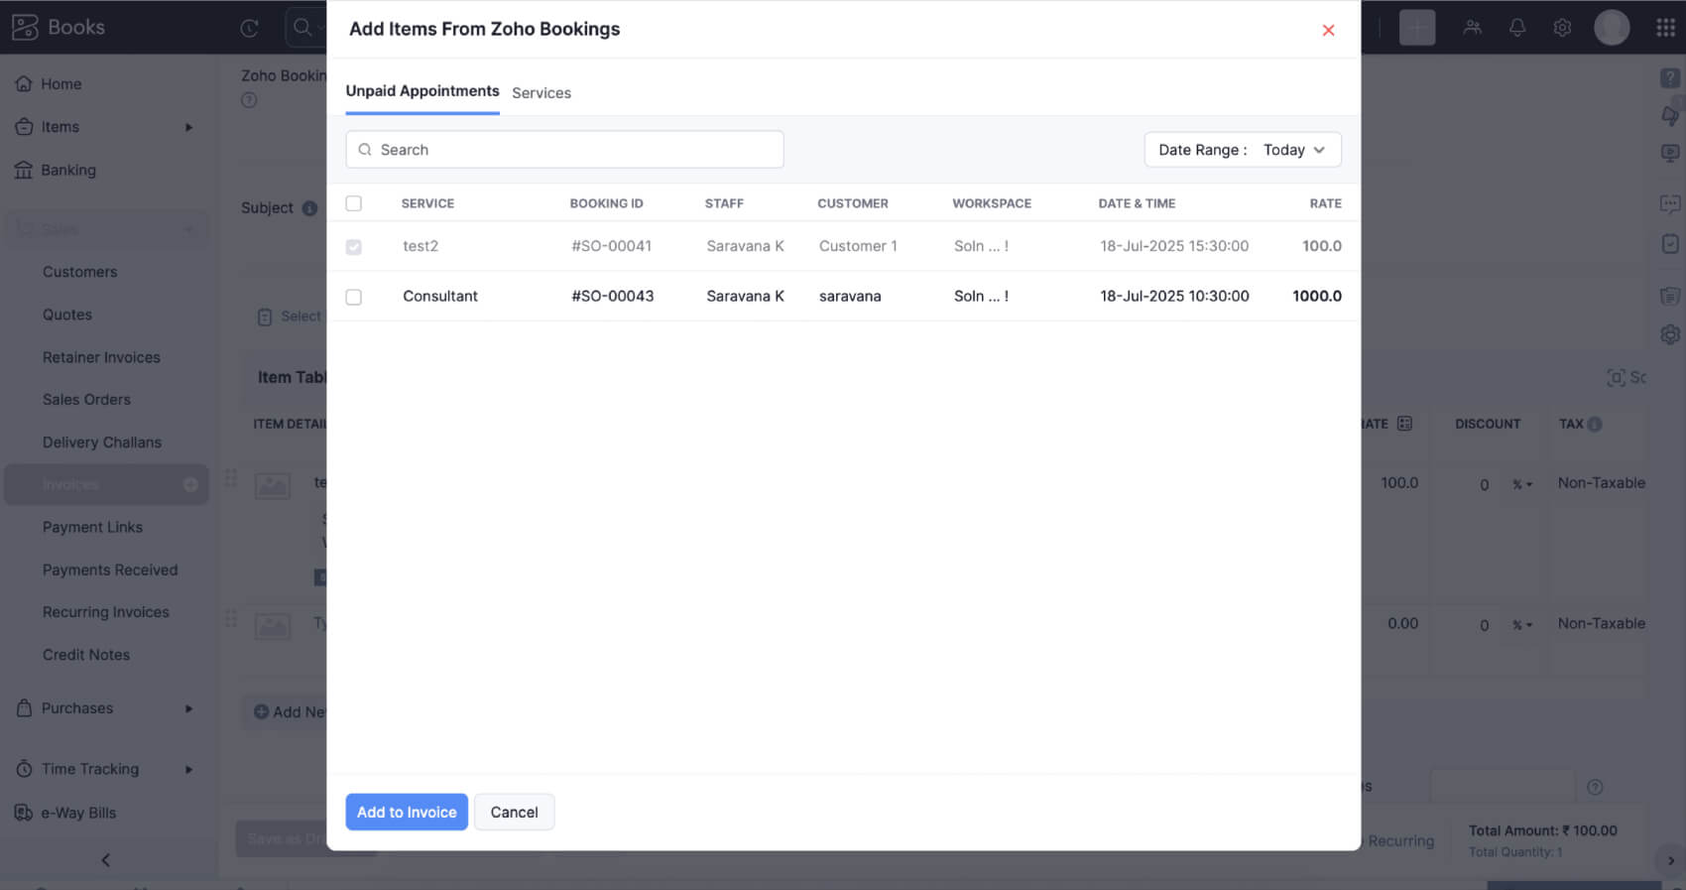Open the user profile avatar

pos(1612,28)
